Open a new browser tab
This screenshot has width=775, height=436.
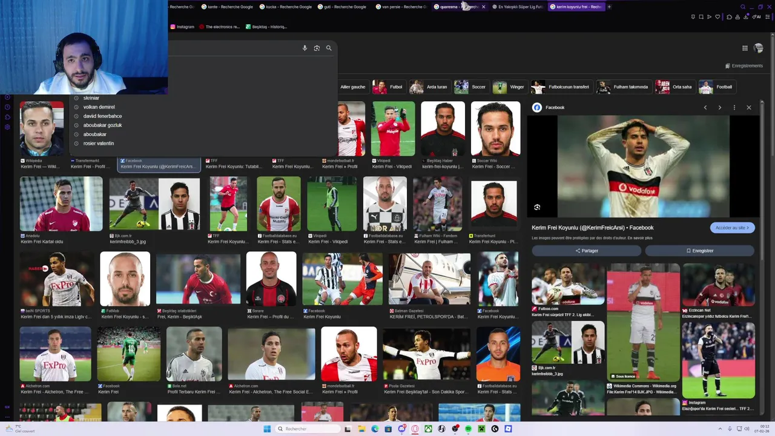pyautogui.click(x=609, y=7)
